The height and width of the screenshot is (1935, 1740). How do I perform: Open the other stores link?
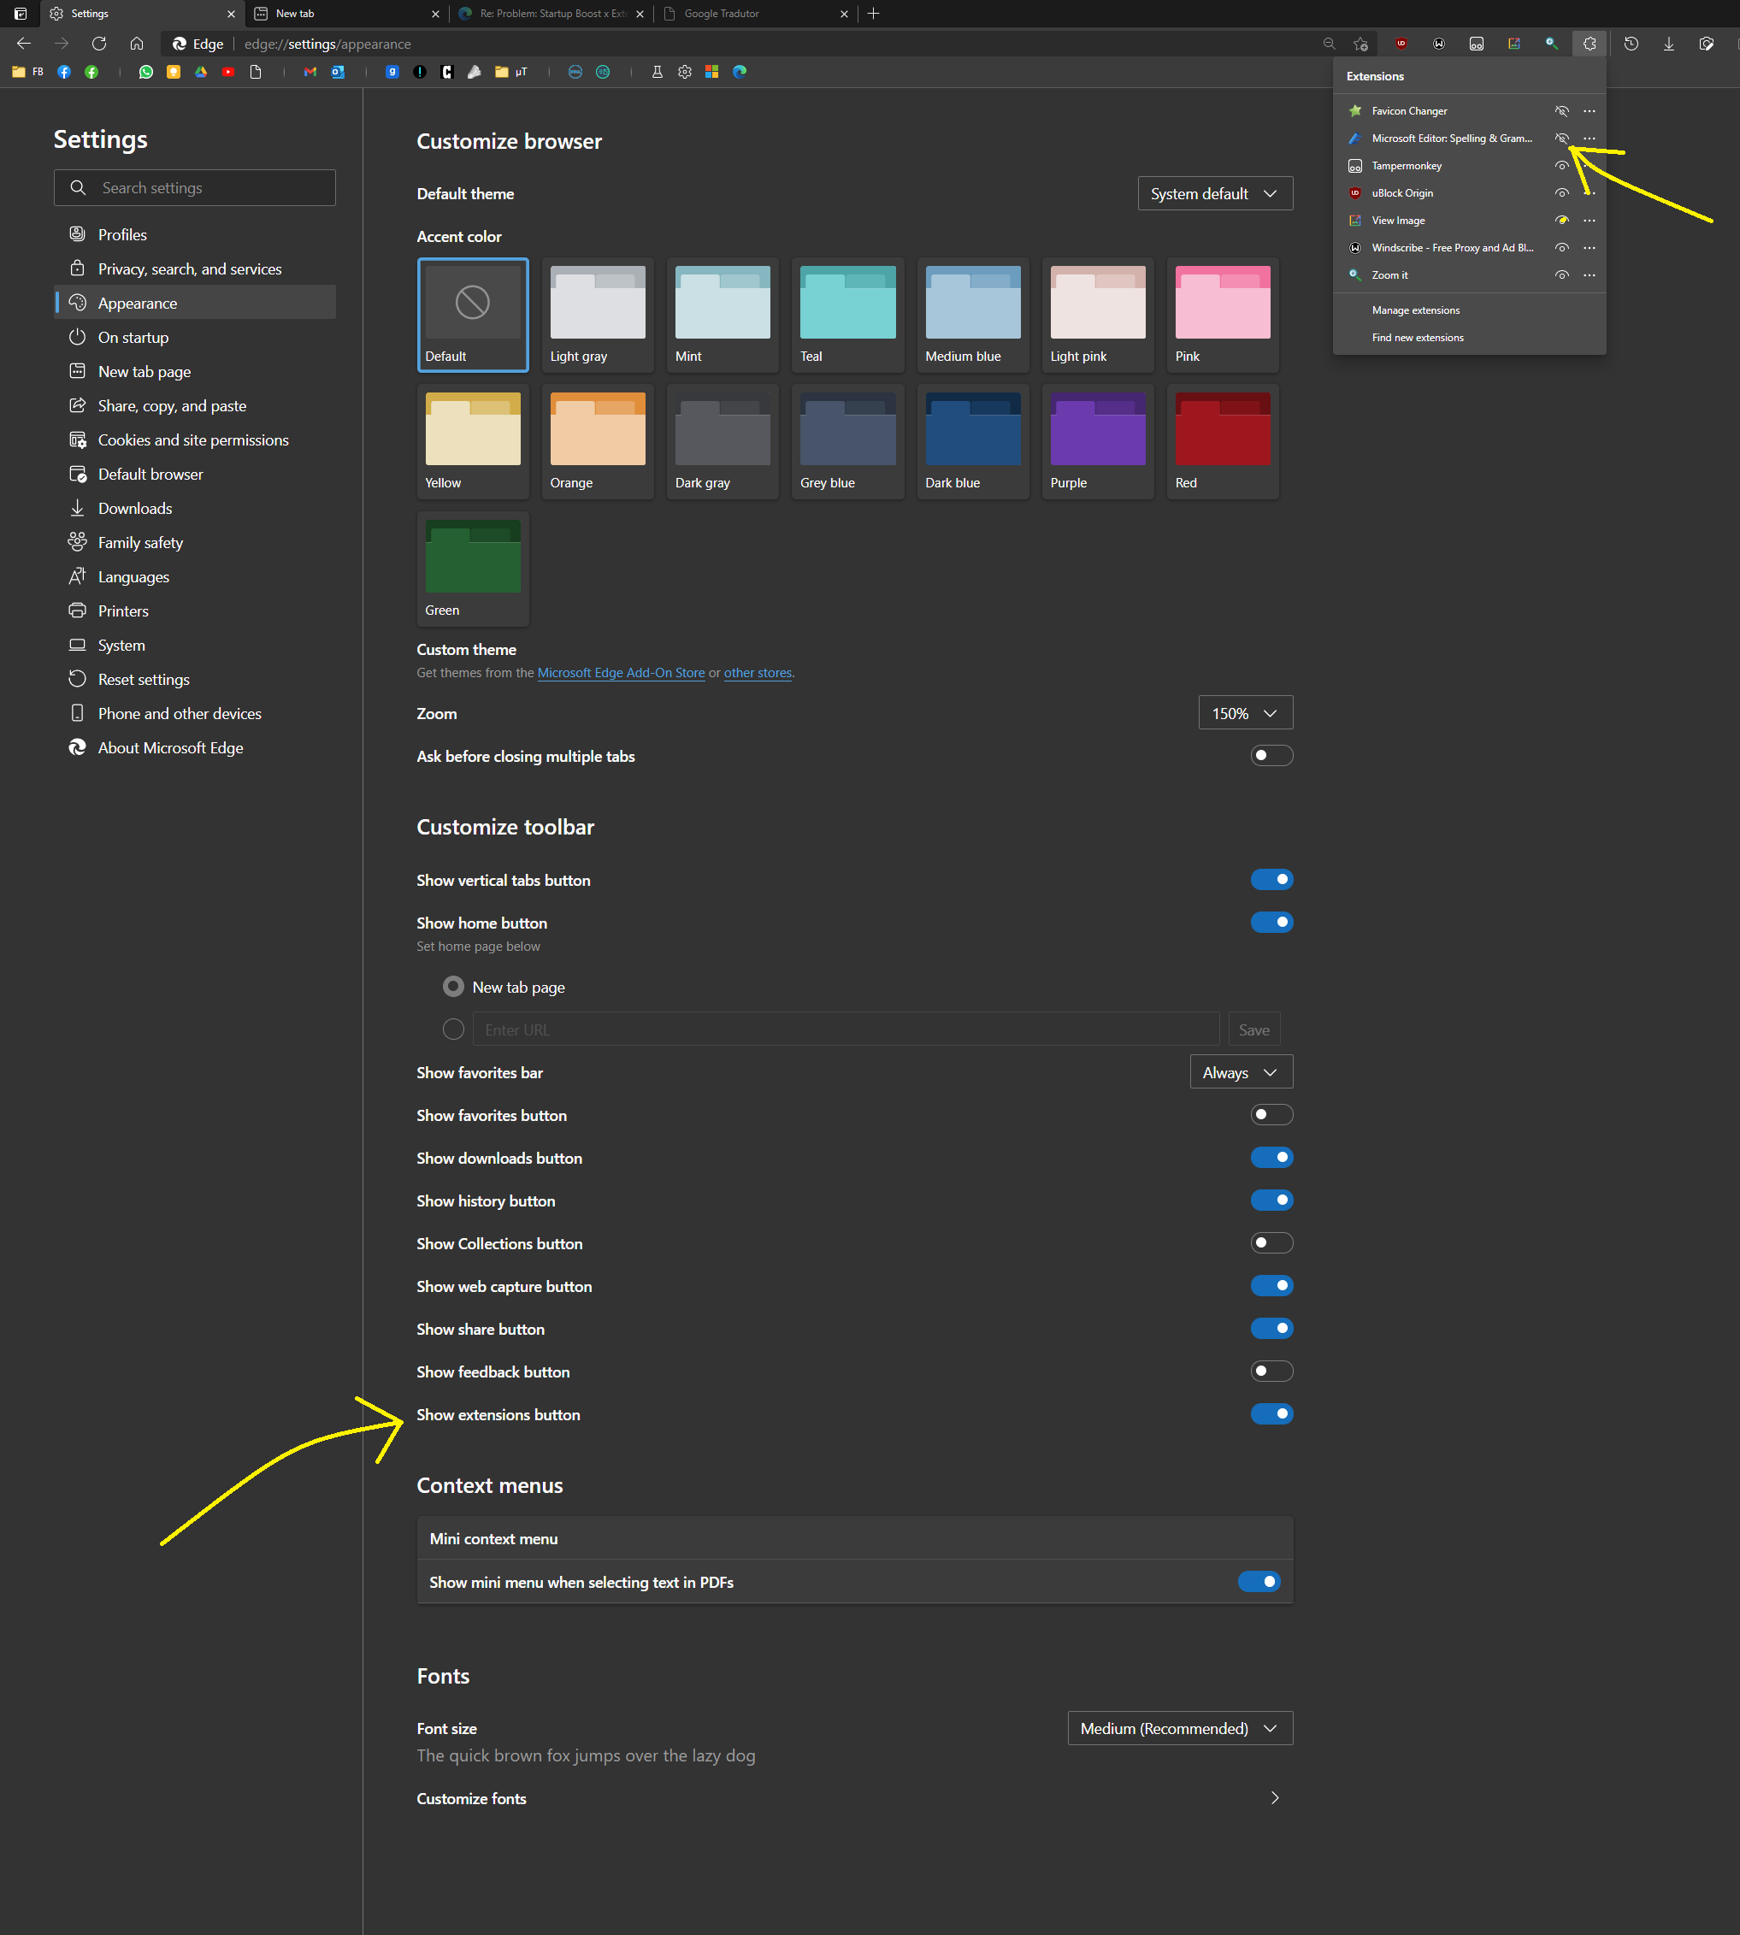[758, 673]
